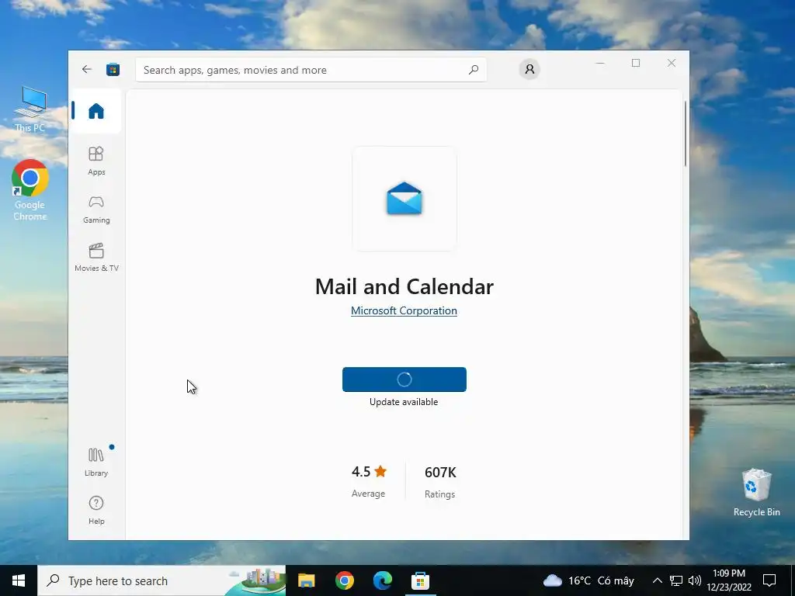
Task: Minimize the Microsoft Store window
Action: [600, 63]
